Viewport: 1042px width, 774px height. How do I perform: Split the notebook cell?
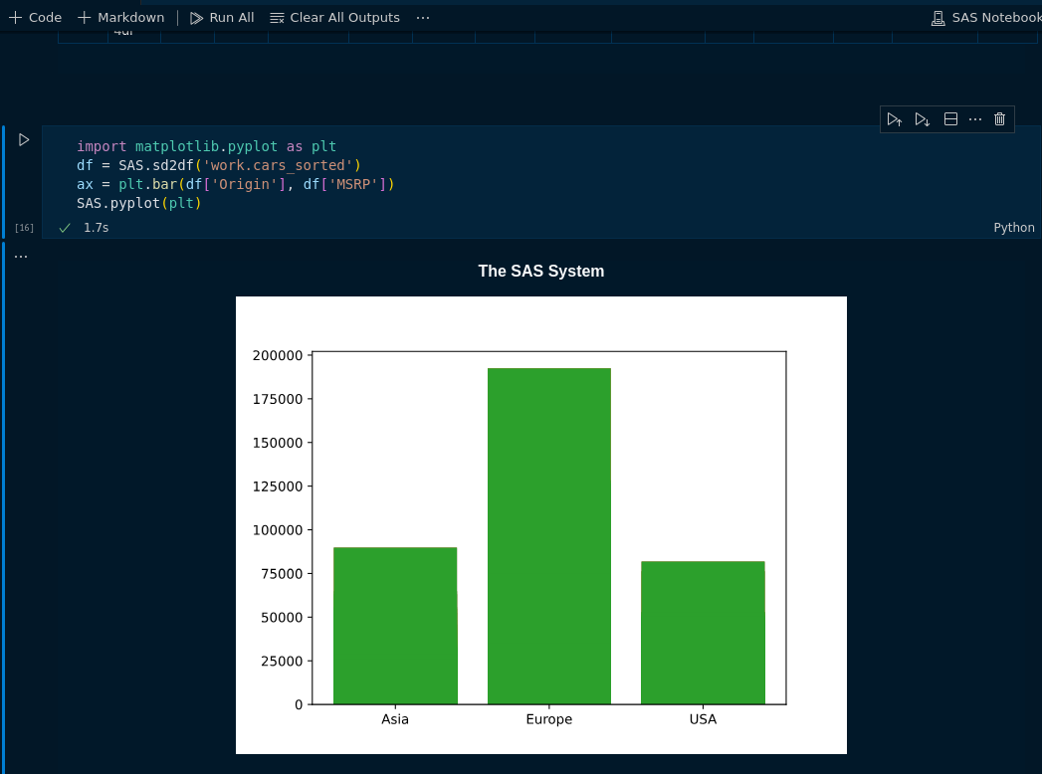tap(950, 118)
